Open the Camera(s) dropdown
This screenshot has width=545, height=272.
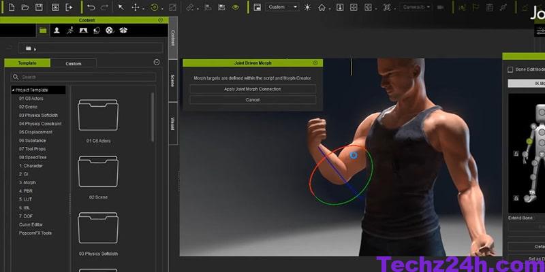pyautogui.click(x=416, y=7)
